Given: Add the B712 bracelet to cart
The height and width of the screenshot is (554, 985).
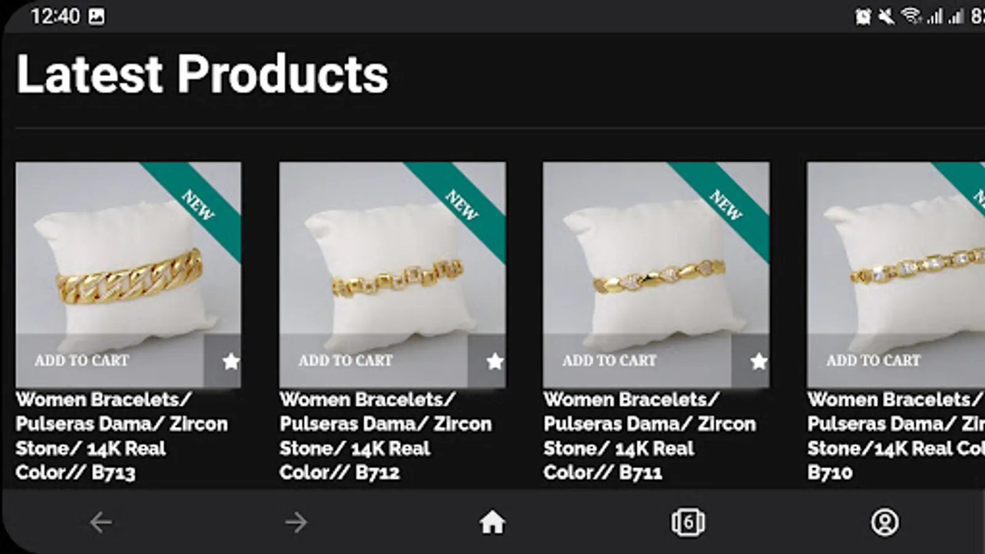Looking at the screenshot, I should pyautogui.click(x=345, y=361).
